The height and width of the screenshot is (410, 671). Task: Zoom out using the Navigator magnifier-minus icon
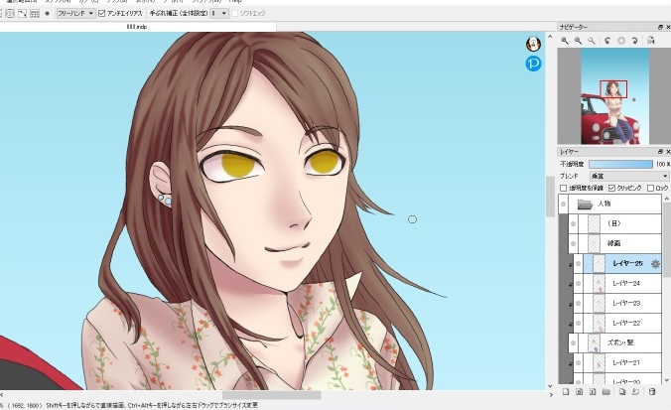[x=578, y=41]
